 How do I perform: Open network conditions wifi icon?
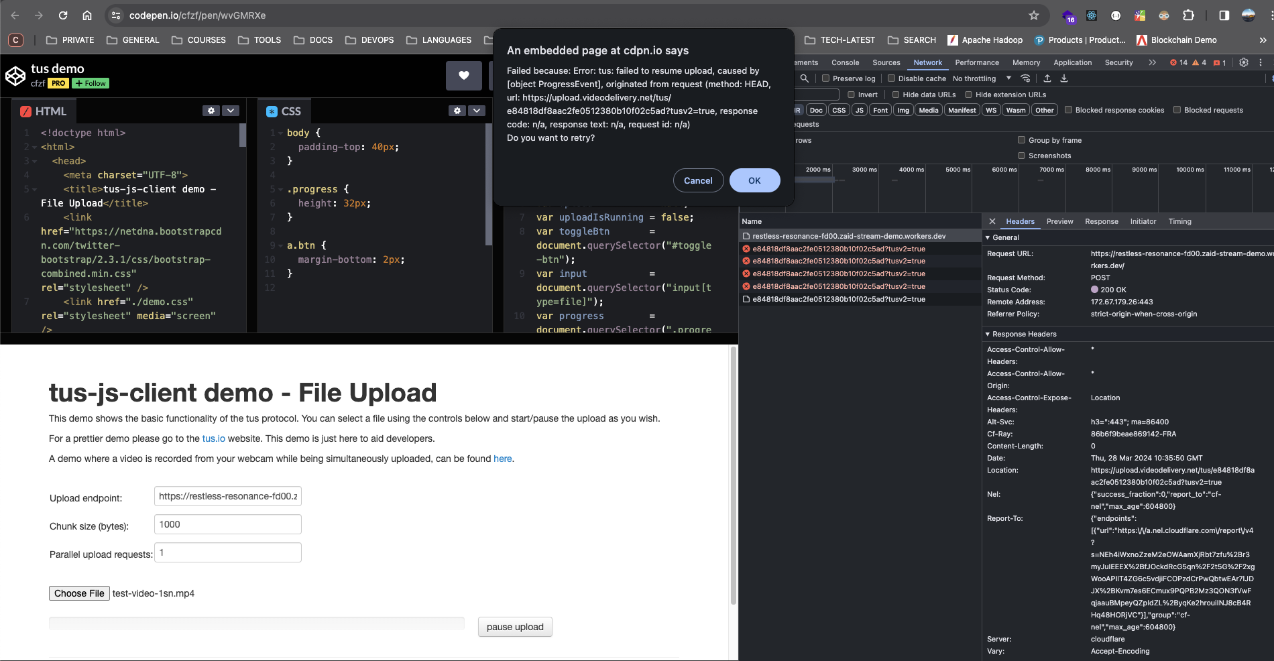(1025, 78)
